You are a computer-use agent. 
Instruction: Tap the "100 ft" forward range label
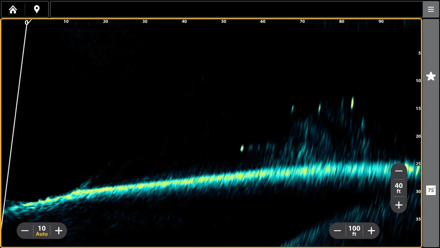tap(354, 230)
